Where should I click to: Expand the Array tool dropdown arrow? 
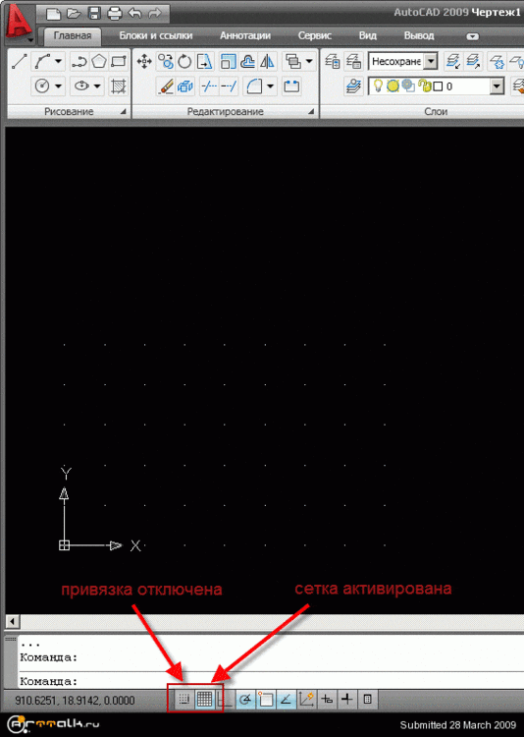coord(309,61)
